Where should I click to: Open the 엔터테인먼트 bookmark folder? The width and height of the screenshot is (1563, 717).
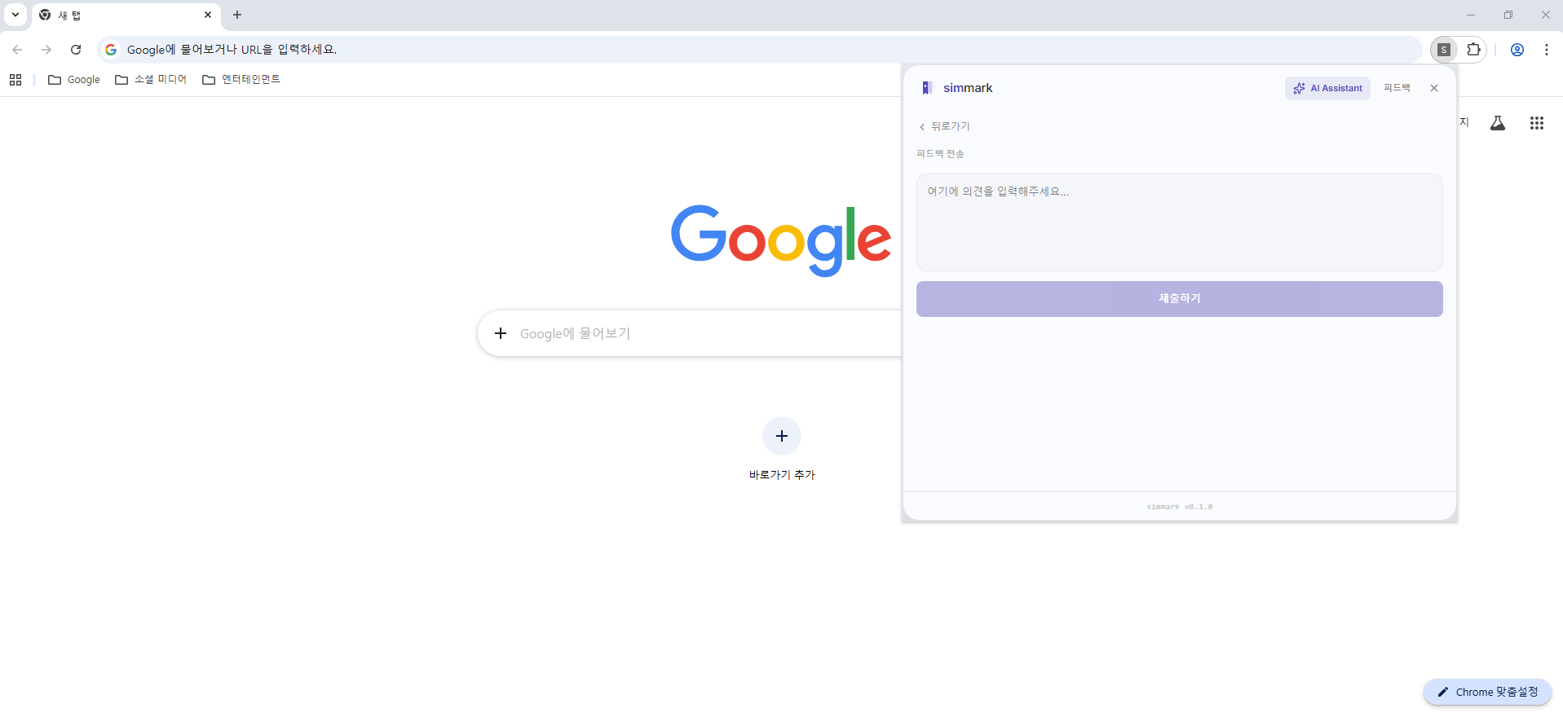tap(241, 80)
